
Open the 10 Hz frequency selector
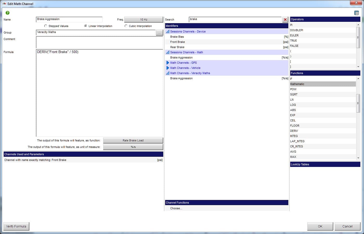point(144,19)
